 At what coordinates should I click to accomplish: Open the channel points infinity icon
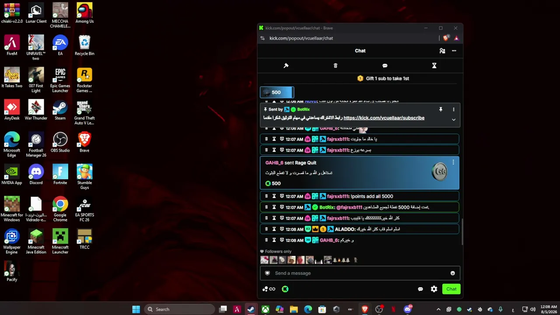[x=269, y=289]
